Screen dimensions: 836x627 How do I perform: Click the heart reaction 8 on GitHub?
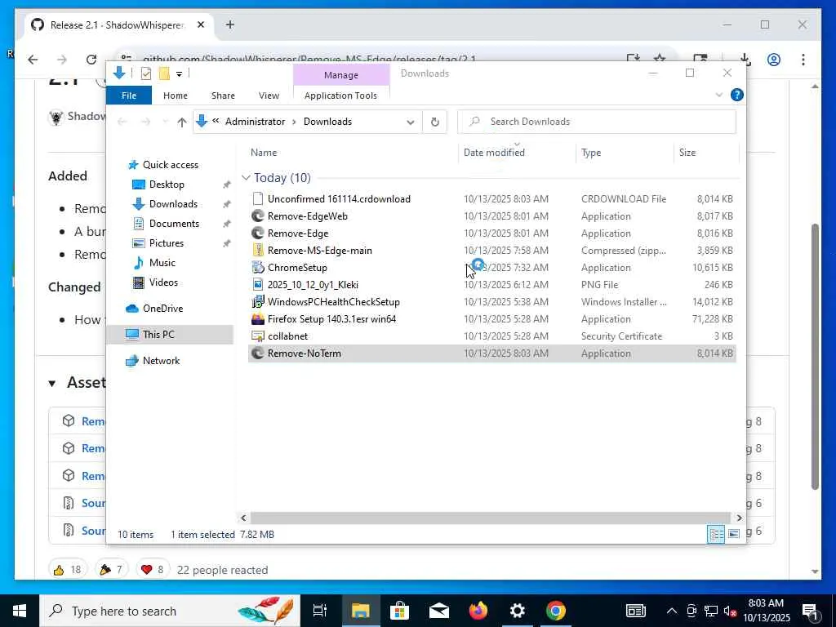pos(153,569)
